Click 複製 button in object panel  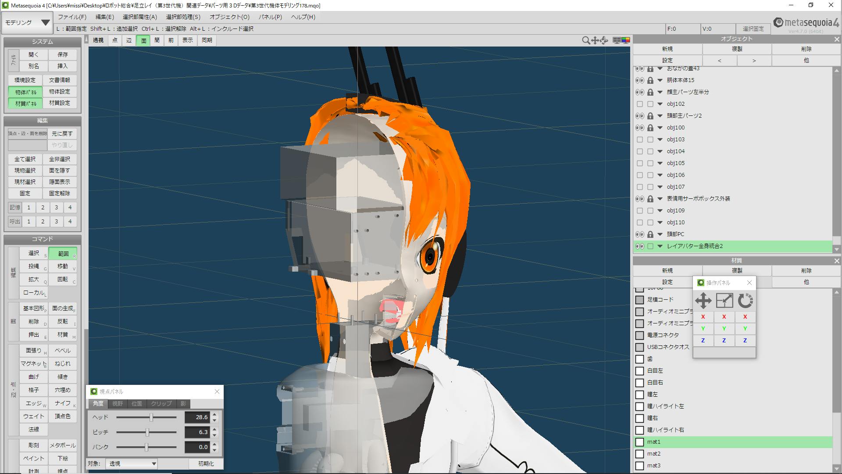pos(737,49)
